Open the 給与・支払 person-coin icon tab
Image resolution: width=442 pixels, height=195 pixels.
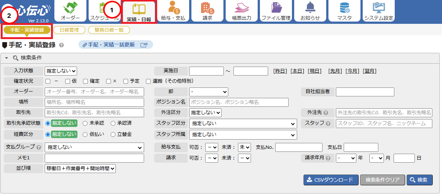point(173,11)
